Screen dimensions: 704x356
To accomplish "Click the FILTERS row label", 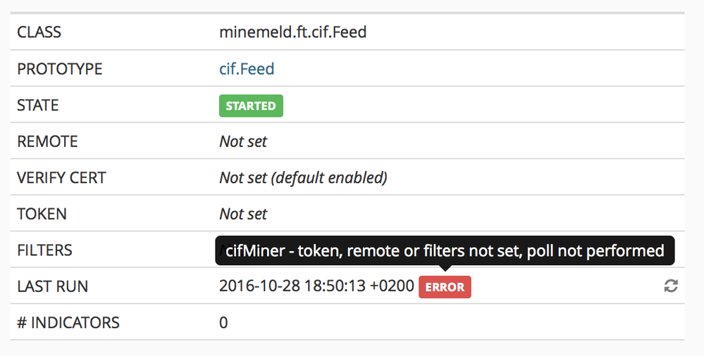I will 44,250.
